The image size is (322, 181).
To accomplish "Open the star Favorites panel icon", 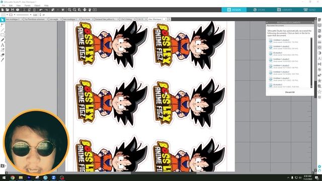I will point(319,80).
